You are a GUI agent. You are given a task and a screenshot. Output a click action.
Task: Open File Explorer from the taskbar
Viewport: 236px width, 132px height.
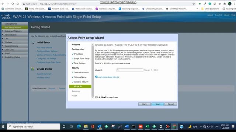(x=86, y=126)
